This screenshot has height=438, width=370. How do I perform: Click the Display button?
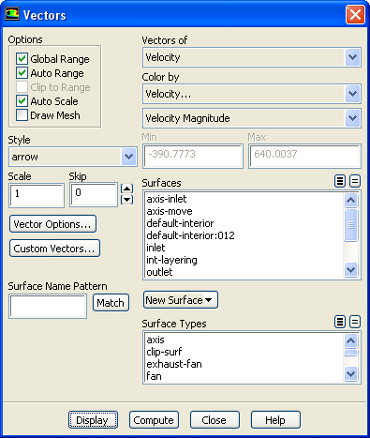click(x=93, y=420)
